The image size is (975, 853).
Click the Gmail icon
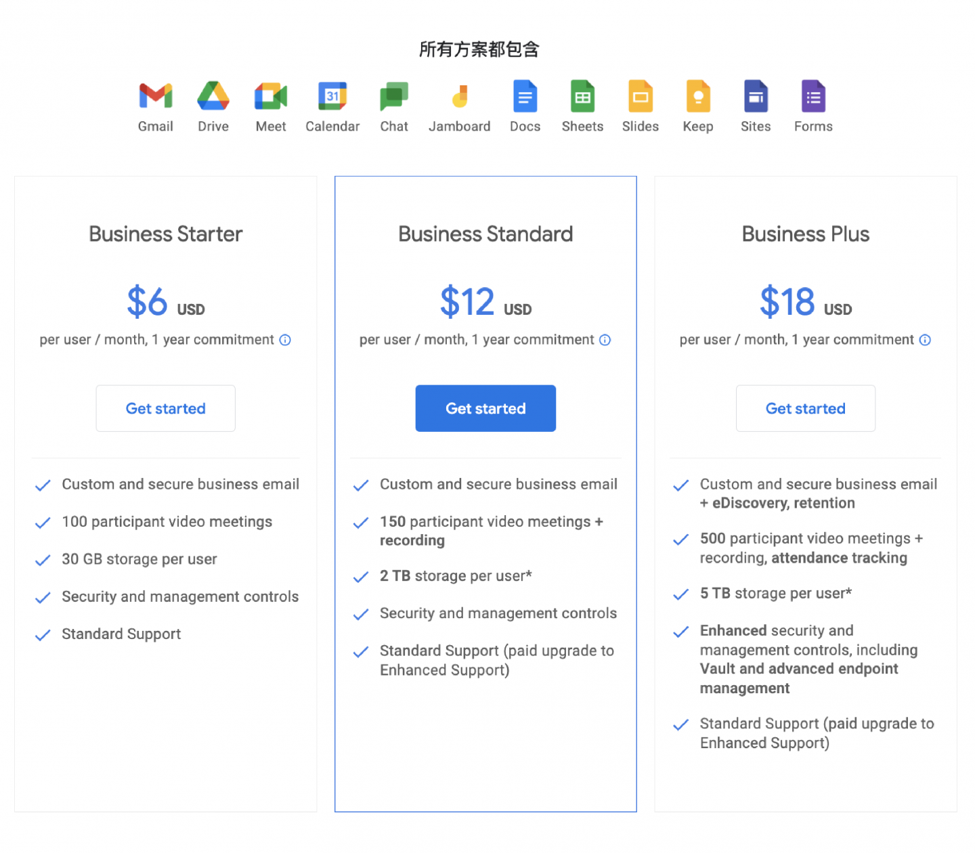click(x=156, y=96)
